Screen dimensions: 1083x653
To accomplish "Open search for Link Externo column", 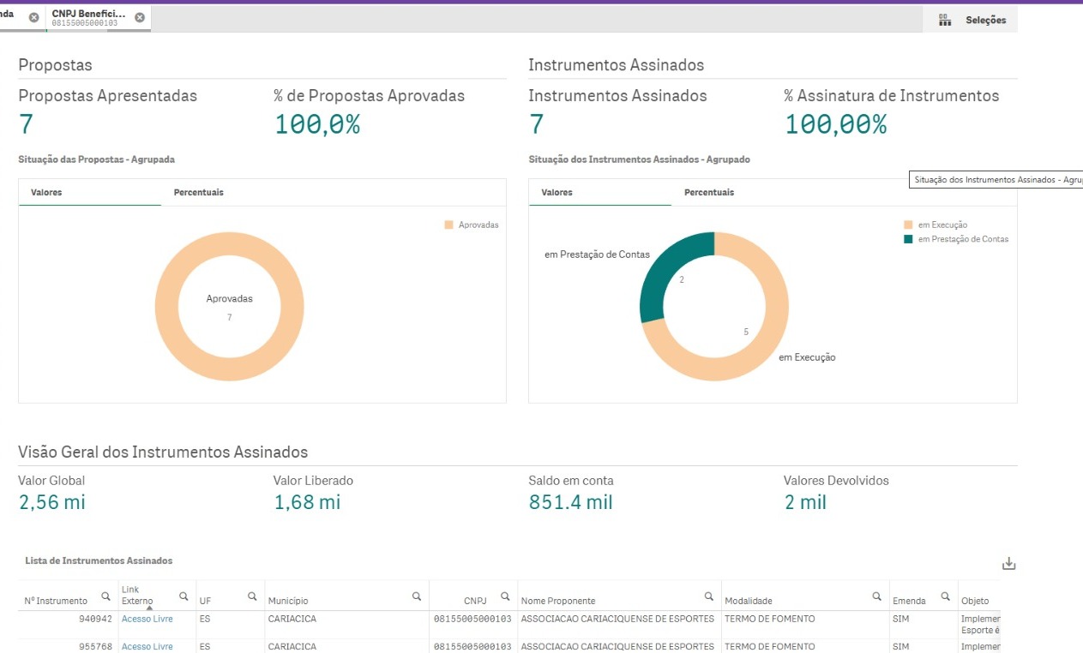I will (184, 596).
